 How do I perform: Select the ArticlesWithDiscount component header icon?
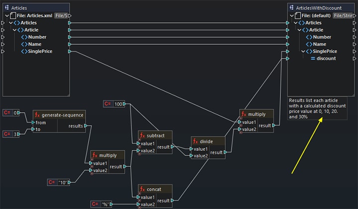(291, 7)
